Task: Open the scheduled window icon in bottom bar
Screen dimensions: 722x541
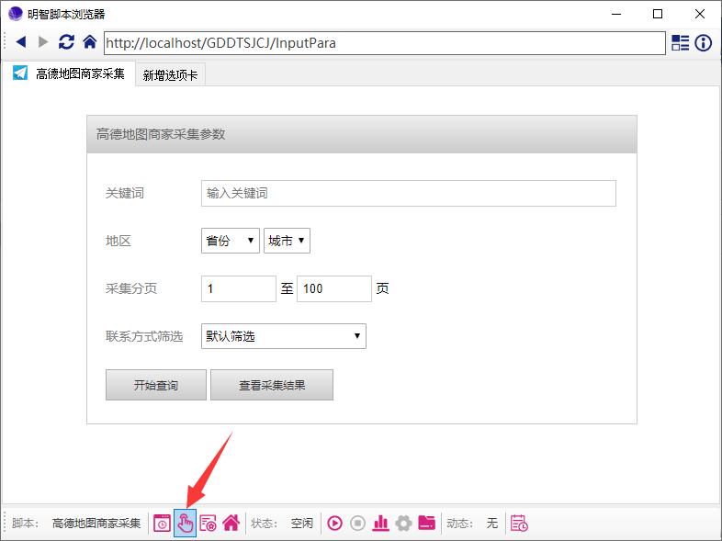Action: pyautogui.click(x=162, y=524)
